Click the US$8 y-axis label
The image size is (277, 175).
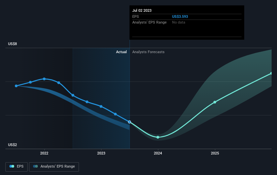(x=12, y=44)
